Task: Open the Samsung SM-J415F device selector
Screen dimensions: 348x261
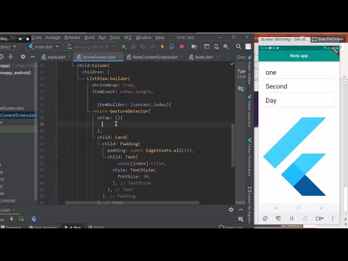Action: coord(91,46)
